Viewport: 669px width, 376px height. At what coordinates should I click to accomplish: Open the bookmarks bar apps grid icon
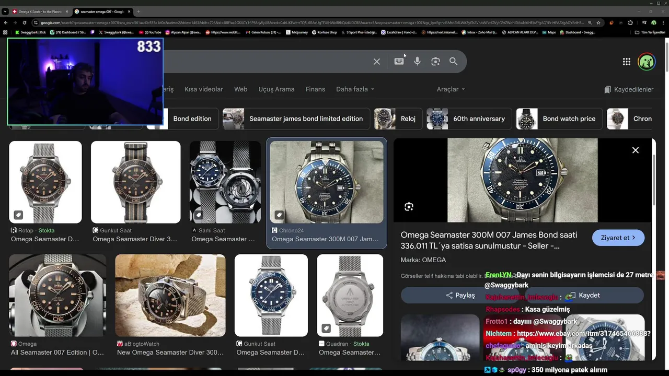[5, 32]
